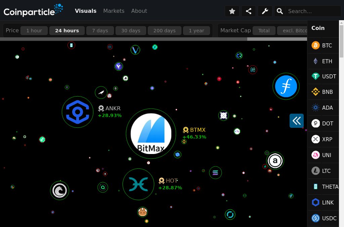This screenshot has height=227, width=344.
Task: Open the Markets tab
Action: point(114,11)
